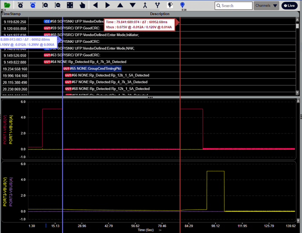Image resolution: width=302 pixels, height=233 pixels.
Task: Click the blue horizontal zoom-out icon
Action: point(33,5)
